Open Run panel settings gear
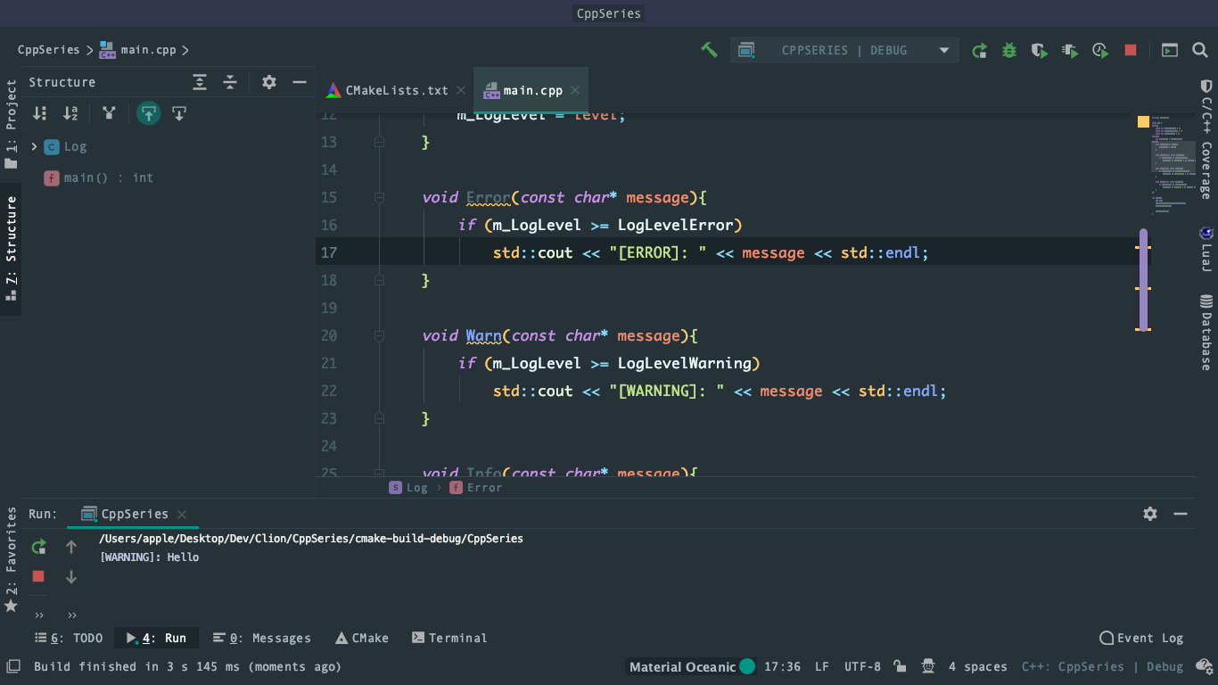This screenshot has width=1218, height=685. 1150,514
